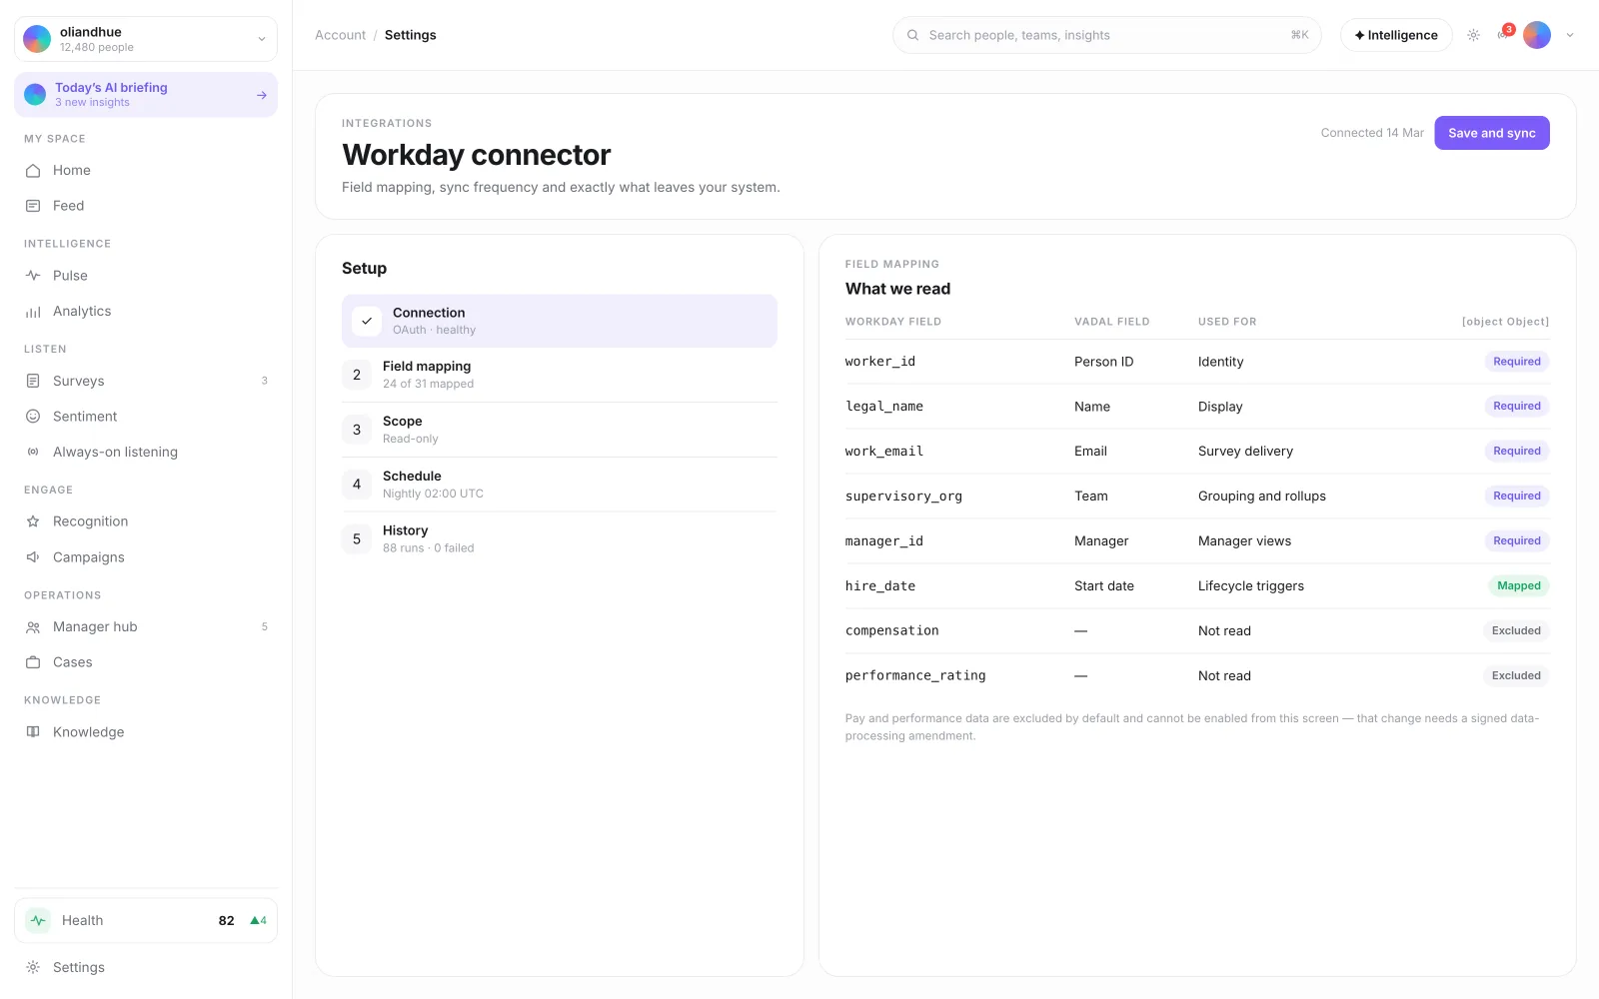Click the manager_id field cell

[884, 541]
